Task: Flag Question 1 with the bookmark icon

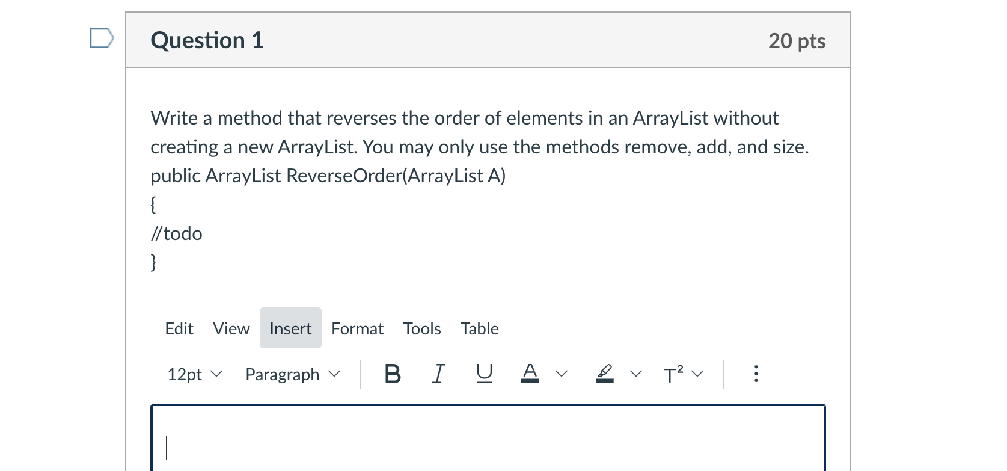Action: 102,38
